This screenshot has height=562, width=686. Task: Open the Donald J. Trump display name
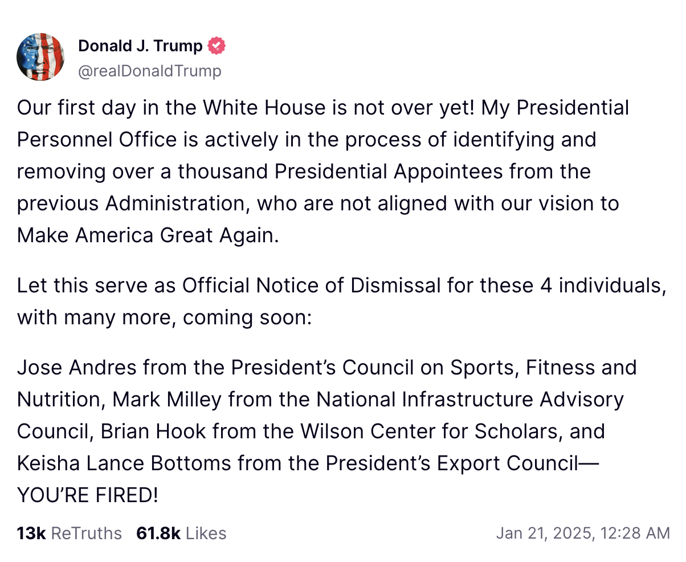pos(140,46)
